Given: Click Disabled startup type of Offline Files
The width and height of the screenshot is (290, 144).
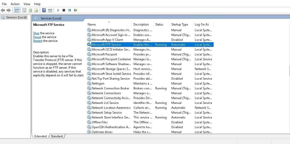Looking at the screenshot, I should 177,122.
